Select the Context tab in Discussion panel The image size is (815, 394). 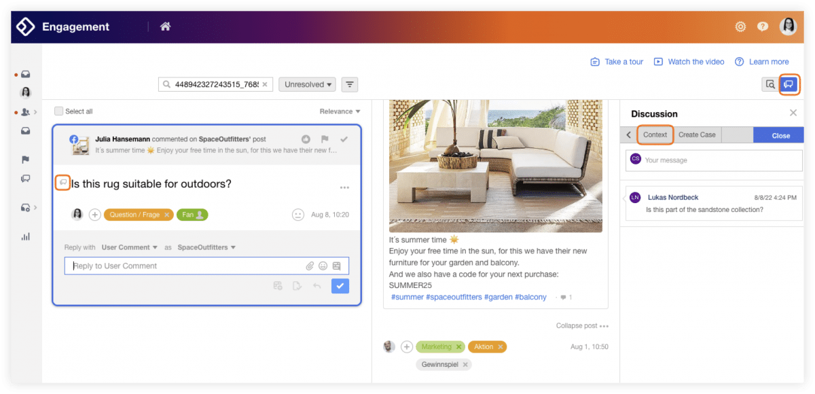[655, 135]
